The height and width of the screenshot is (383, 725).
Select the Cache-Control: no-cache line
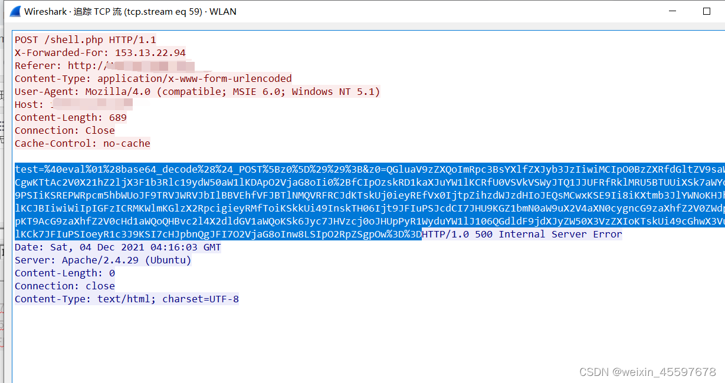click(x=83, y=143)
